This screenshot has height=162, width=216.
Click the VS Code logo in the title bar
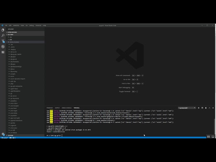click(2, 26)
